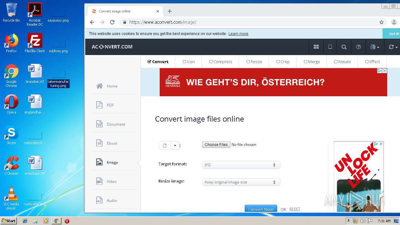Image resolution: width=400 pixels, height=225 pixels.
Task: Click the browser forward arrow
Action: coord(102,22)
